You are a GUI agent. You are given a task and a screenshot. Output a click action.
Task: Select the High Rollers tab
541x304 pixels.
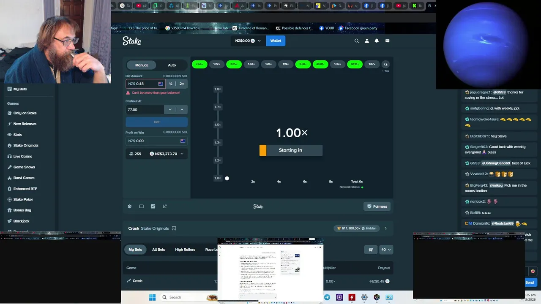(x=185, y=250)
